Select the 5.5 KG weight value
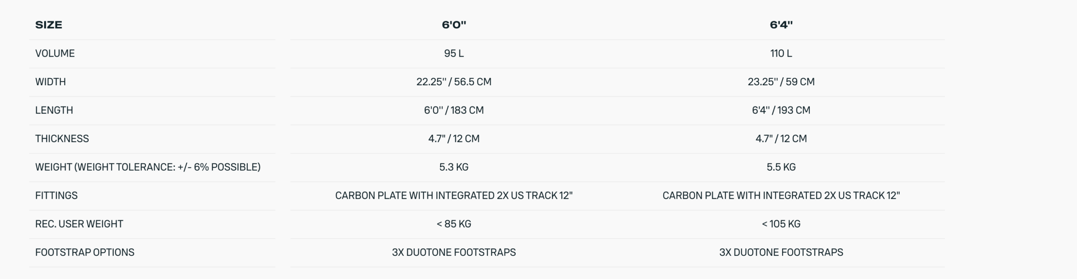 (781, 167)
